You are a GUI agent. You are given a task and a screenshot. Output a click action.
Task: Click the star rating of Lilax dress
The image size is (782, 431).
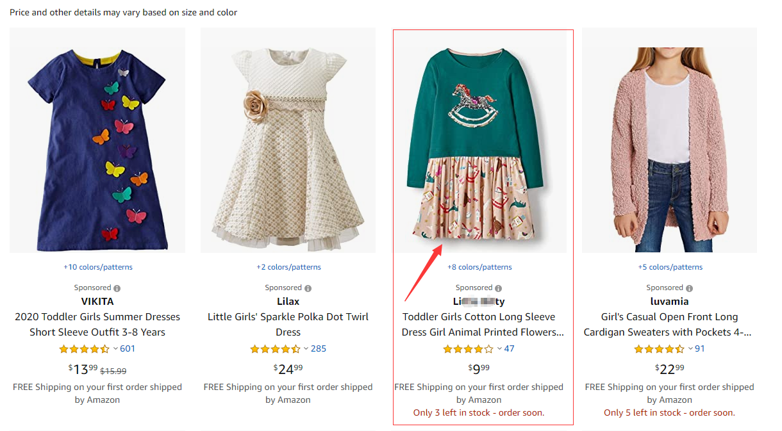click(x=275, y=349)
